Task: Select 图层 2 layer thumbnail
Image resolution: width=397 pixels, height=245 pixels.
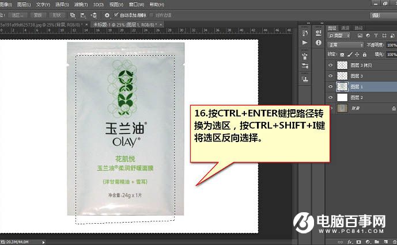Action: coord(342,97)
